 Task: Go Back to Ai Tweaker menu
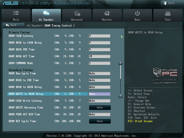click(14, 25)
